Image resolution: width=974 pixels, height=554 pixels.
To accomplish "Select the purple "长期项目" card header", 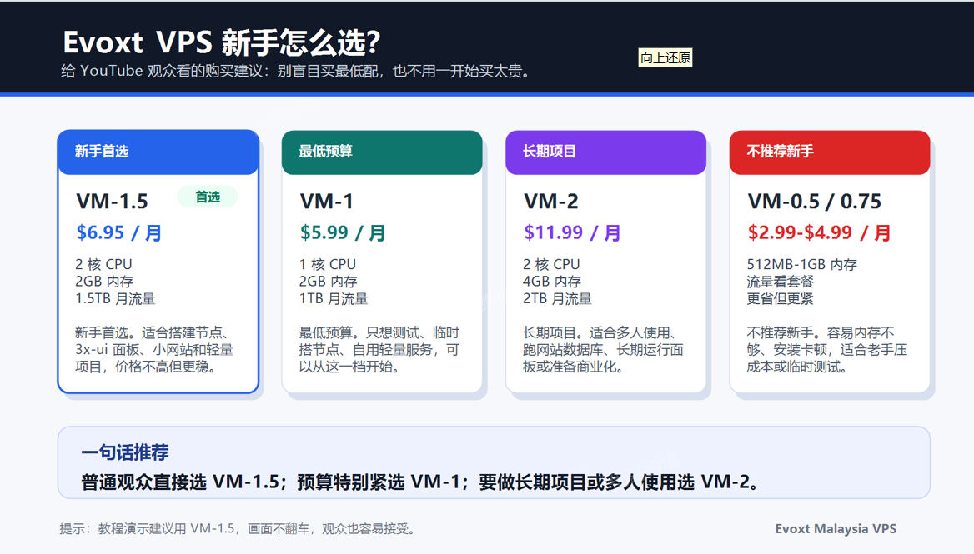I will tap(605, 152).
